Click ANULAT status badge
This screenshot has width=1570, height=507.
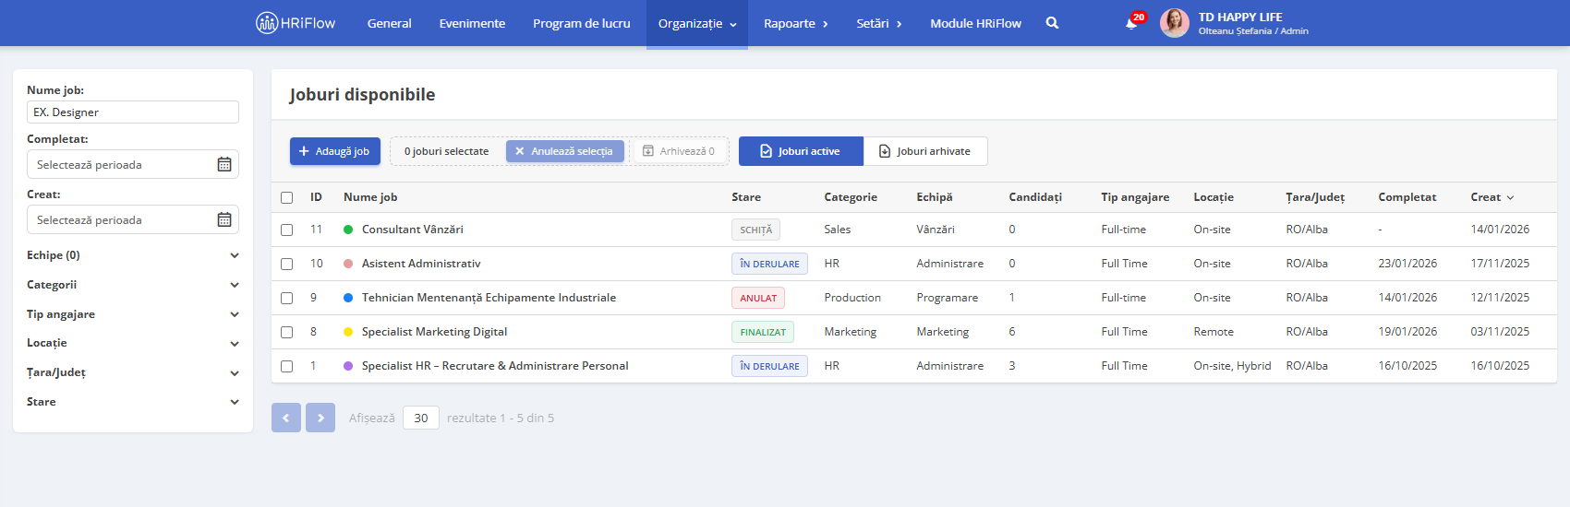(758, 298)
